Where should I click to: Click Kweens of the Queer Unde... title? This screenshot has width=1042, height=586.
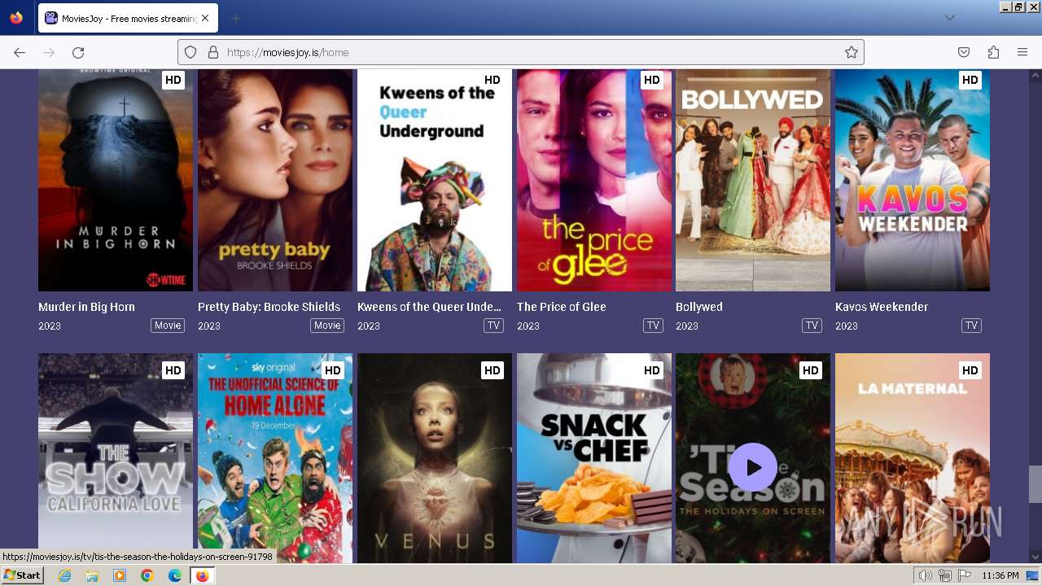429,307
